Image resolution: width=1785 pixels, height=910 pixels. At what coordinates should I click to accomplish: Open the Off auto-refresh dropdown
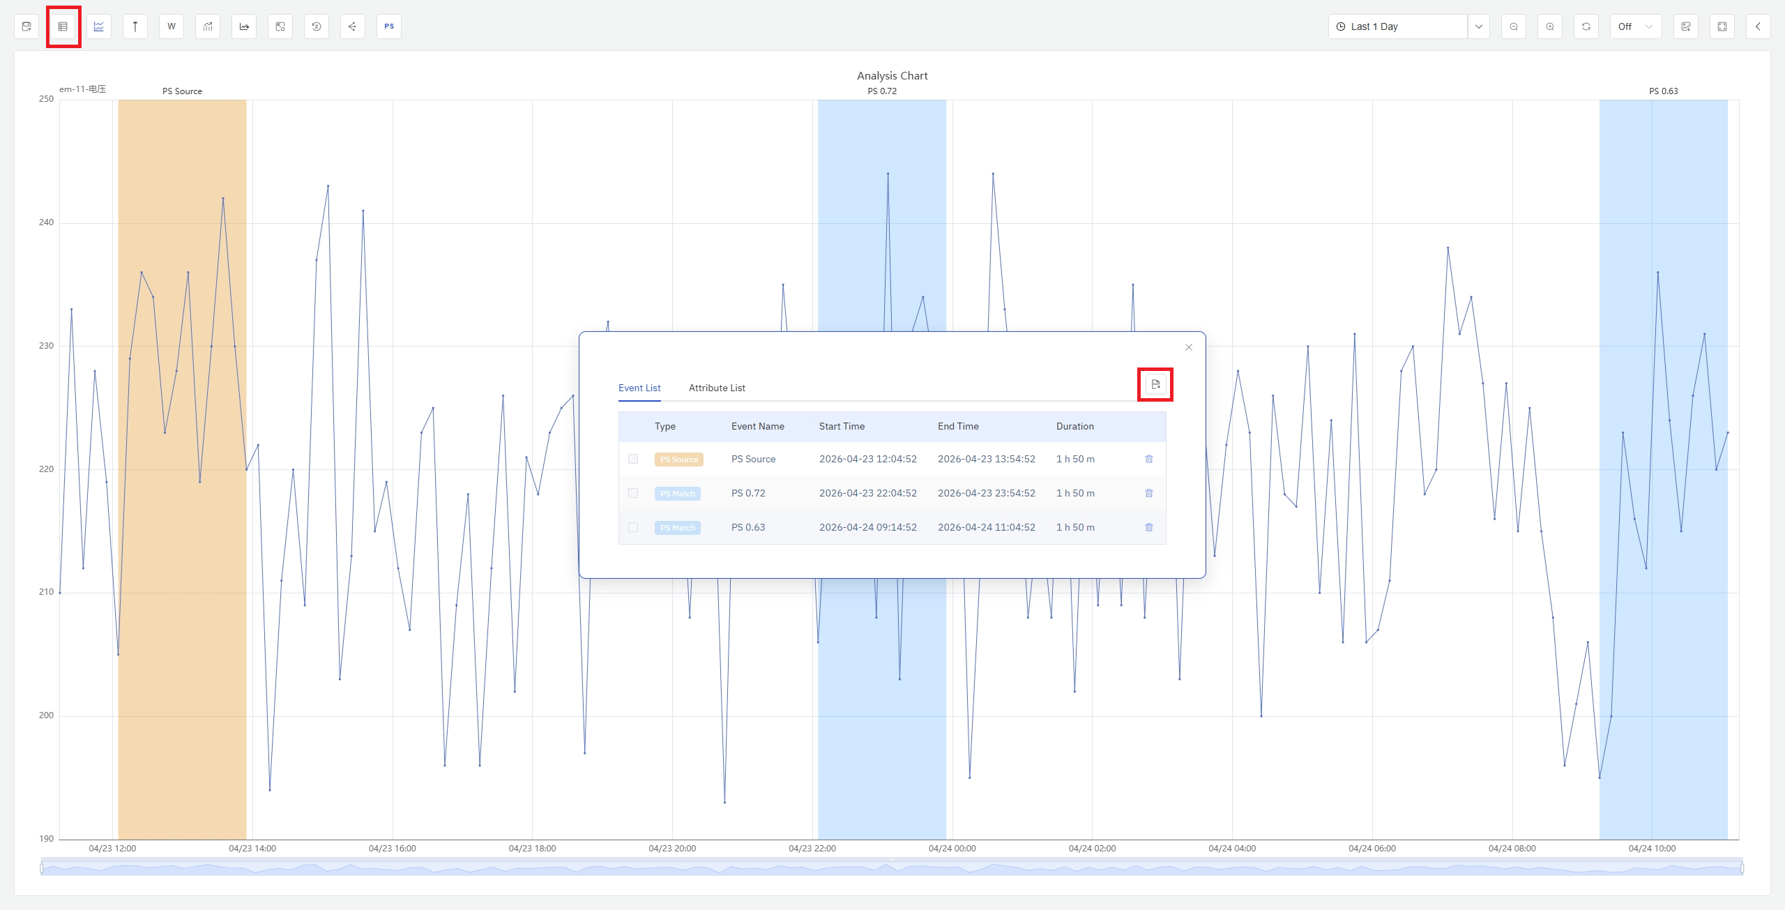pos(1635,26)
